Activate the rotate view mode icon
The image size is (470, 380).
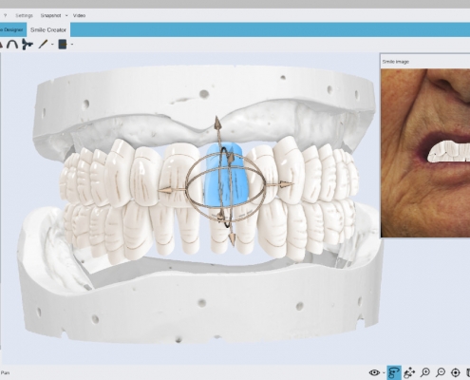[x=394, y=372]
